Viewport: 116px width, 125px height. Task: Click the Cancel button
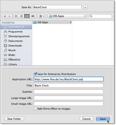(x=86, y=119)
